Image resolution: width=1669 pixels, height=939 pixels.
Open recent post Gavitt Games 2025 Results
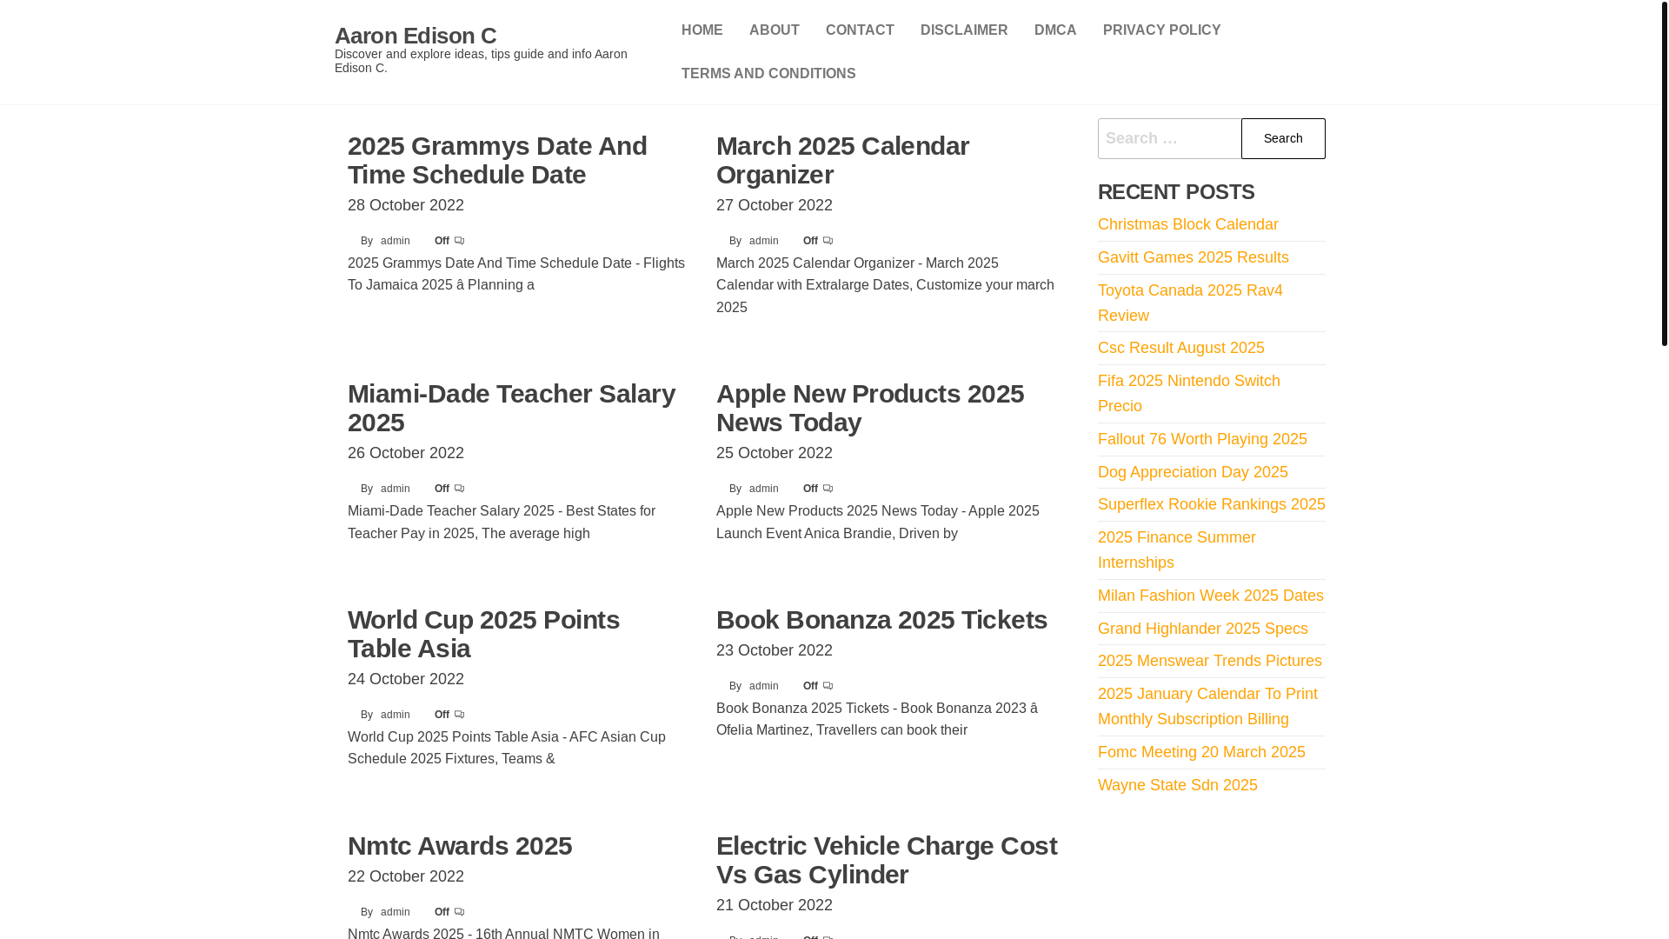[1193, 257]
